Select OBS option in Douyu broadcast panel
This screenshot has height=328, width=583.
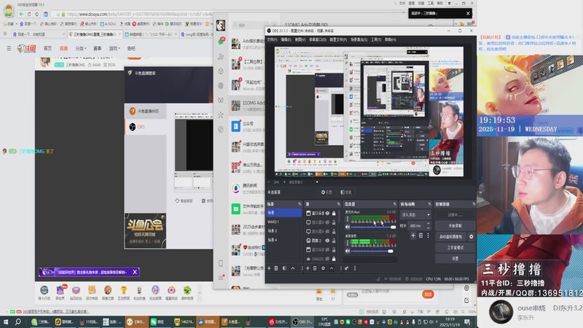145,127
